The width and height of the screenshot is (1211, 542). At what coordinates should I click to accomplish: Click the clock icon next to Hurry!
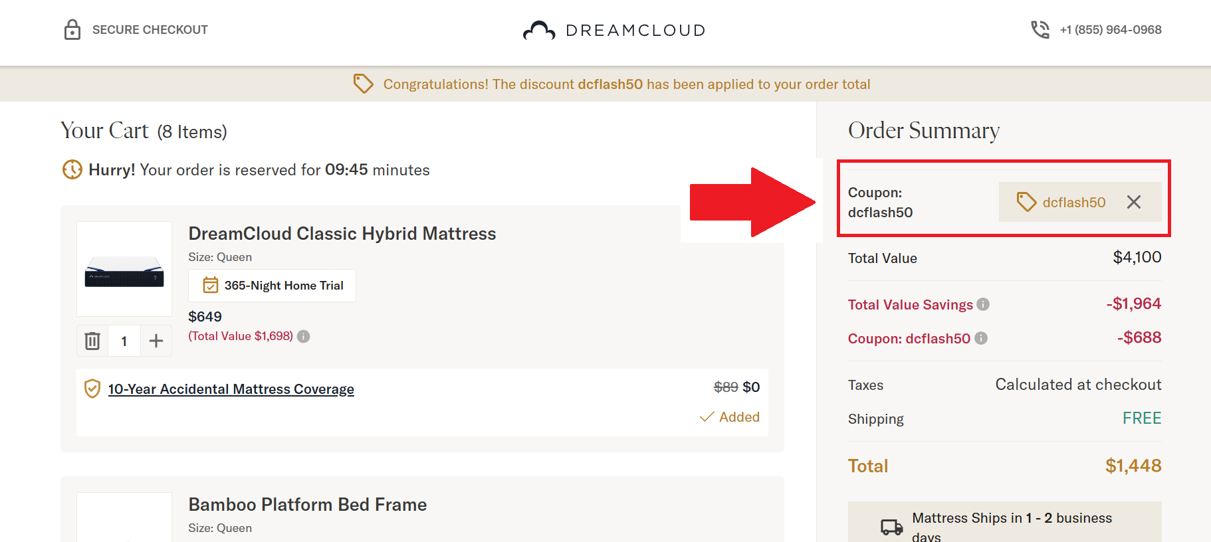72,169
